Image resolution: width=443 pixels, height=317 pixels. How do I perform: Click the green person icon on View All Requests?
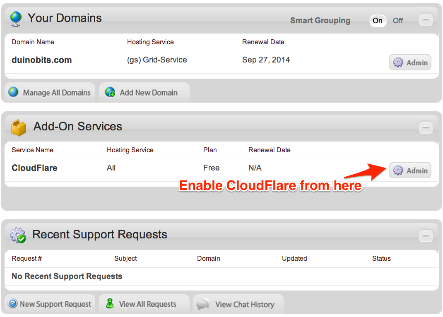click(x=110, y=304)
